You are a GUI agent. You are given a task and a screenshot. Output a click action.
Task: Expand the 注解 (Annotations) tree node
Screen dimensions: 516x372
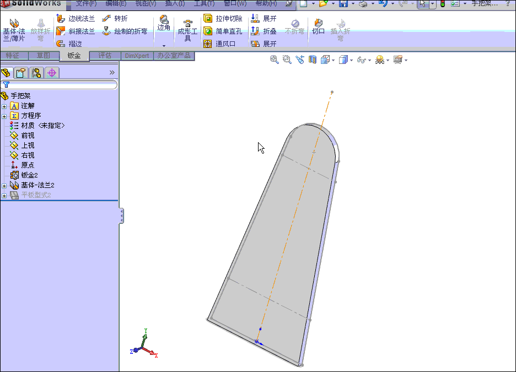[4, 106]
